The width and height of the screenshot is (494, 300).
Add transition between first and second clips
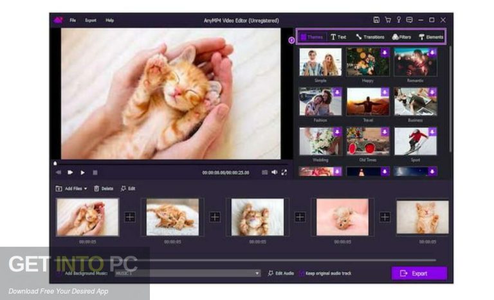tap(130, 217)
